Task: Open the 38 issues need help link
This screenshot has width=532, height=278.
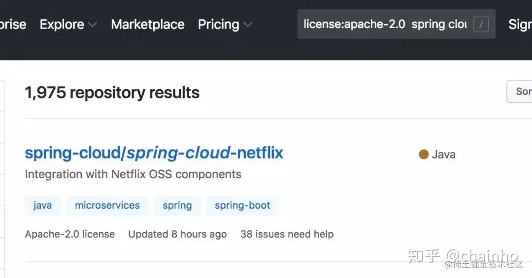Action: point(287,234)
